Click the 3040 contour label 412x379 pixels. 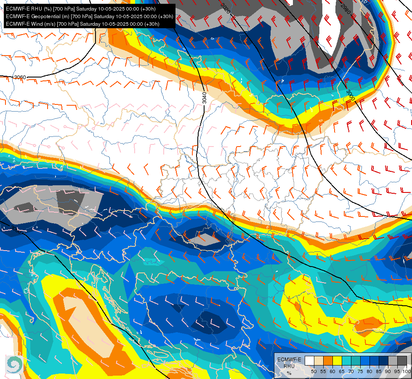[205, 98]
